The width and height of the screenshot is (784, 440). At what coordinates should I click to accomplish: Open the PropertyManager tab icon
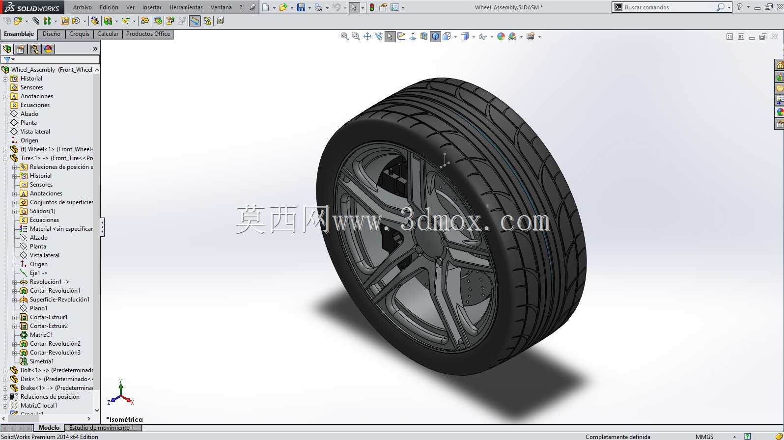pos(21,49)
